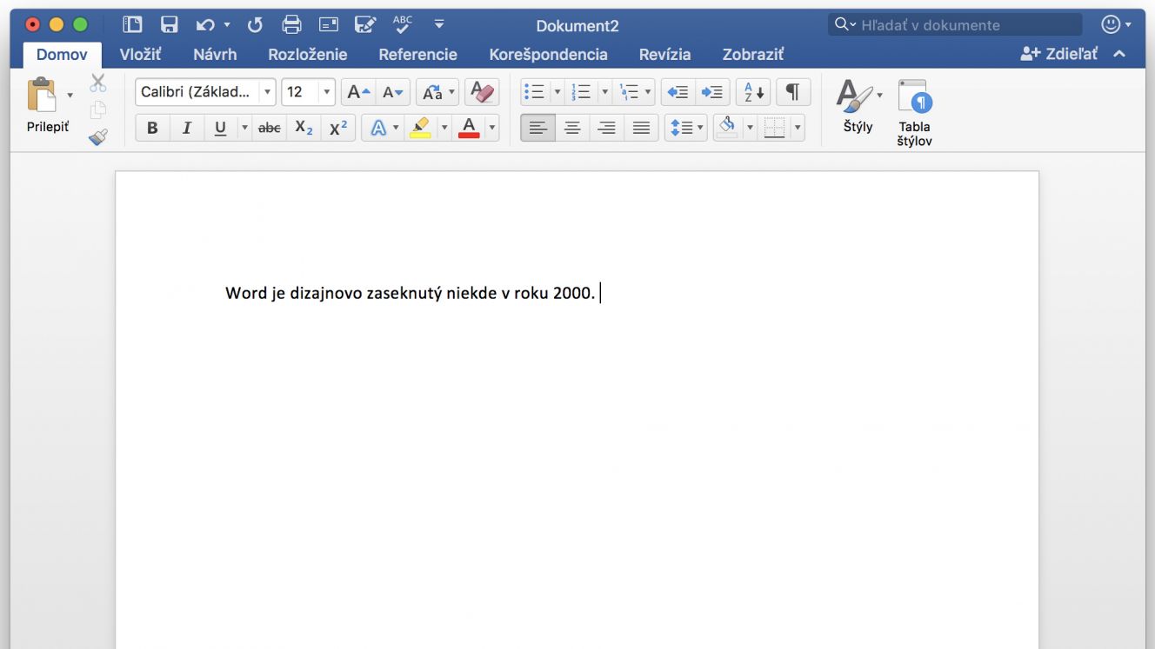Open the line spacing dropdown
The image size is (1155, 649).
tap(685, 128)
